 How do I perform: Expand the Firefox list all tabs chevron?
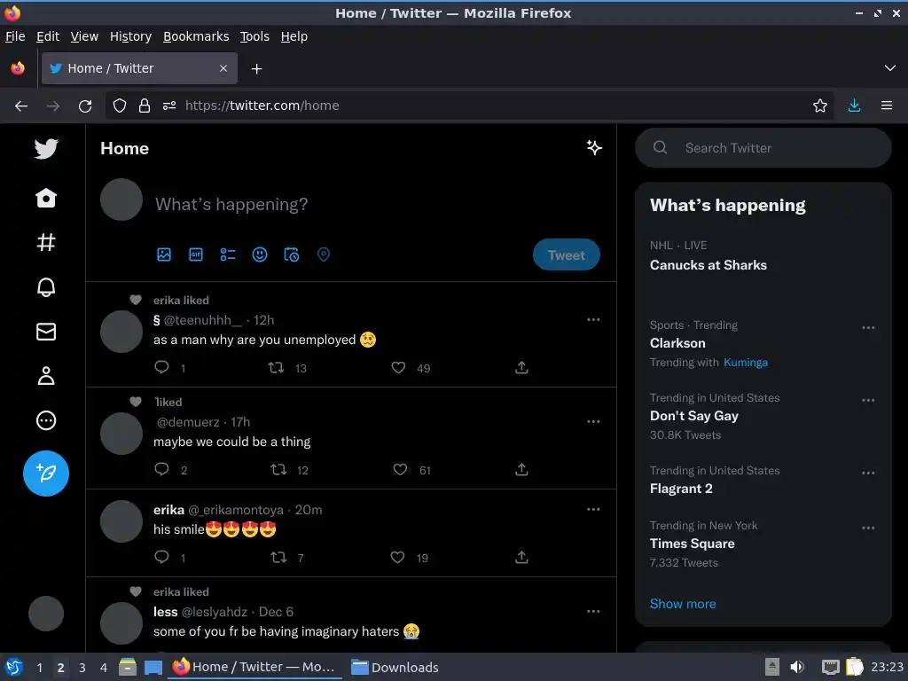pos(890,68)
